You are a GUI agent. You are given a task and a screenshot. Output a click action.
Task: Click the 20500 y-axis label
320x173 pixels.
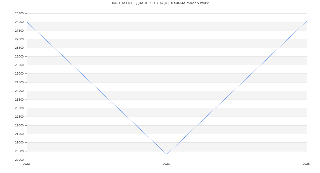(x=19, y=151)
